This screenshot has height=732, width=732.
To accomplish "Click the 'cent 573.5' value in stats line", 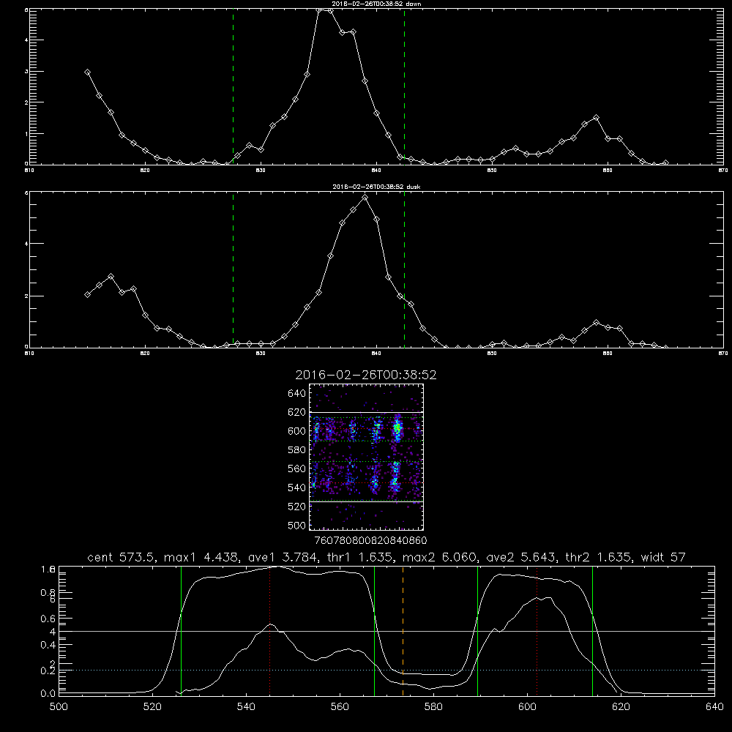I will (x=122, y=557).
